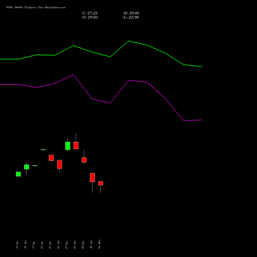This screenshot has width=257, height=257.
Task: Select the 30 Apr red candle
Action: coord(93,177)
